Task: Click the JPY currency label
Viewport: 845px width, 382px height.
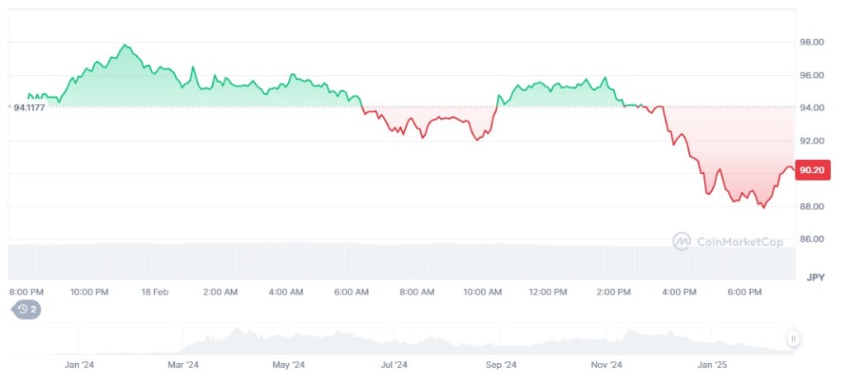Action: [x=815, y=276]
